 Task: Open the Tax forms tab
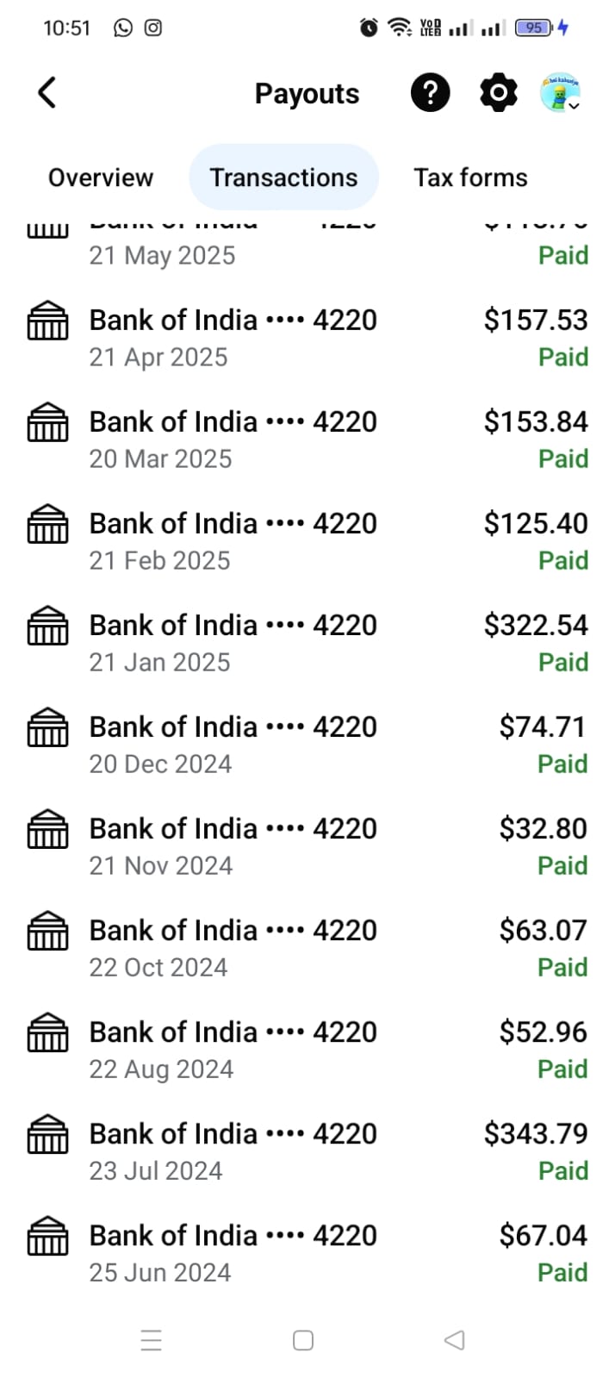[x=470, y=178]
